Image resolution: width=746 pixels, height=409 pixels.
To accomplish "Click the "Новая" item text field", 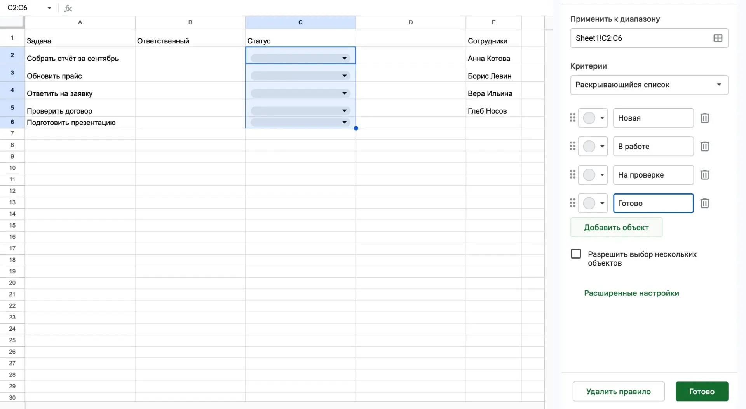I will coord(653,118).
